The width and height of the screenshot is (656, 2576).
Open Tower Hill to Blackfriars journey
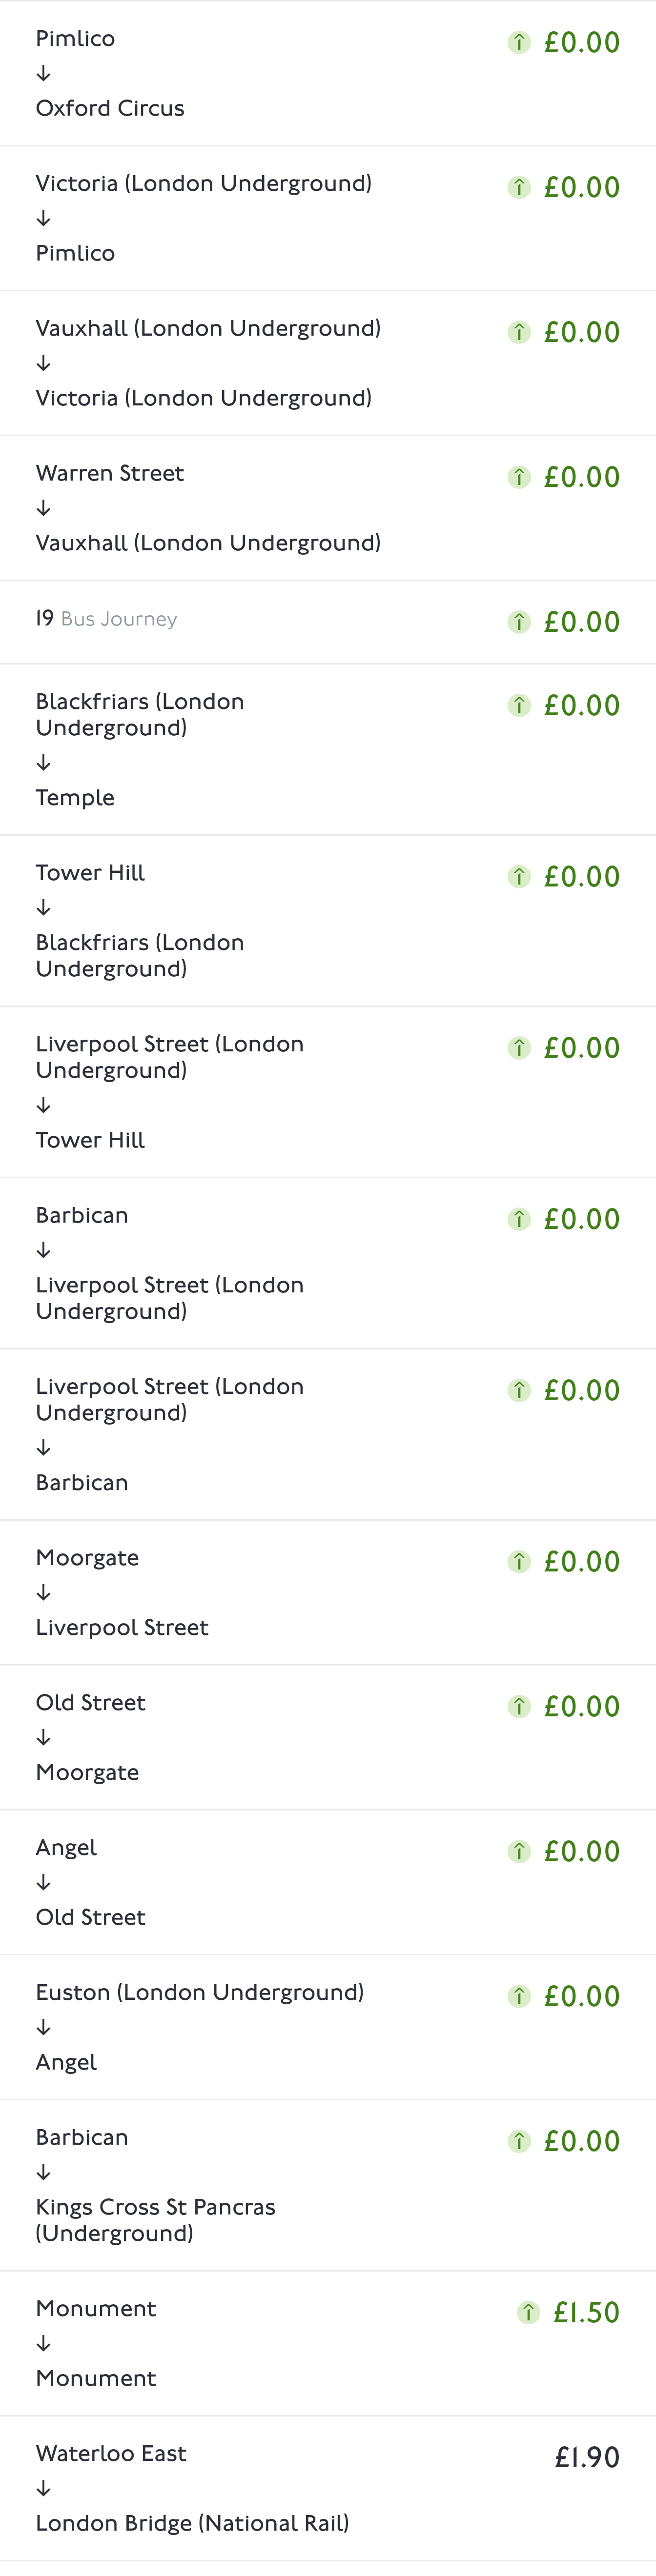click(x=328, y=920)
